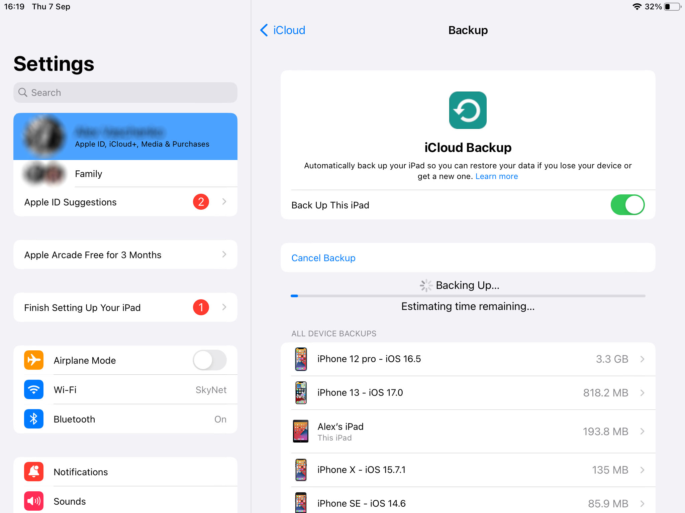Tap the 85.9 MB backup size
The width and height of the screenshot is (685, 513).
pyautogui.click(x=608, y=503)
